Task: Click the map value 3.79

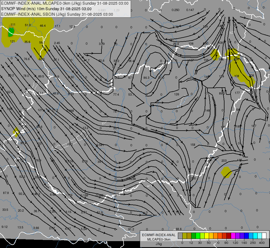Action: (101, 44)
